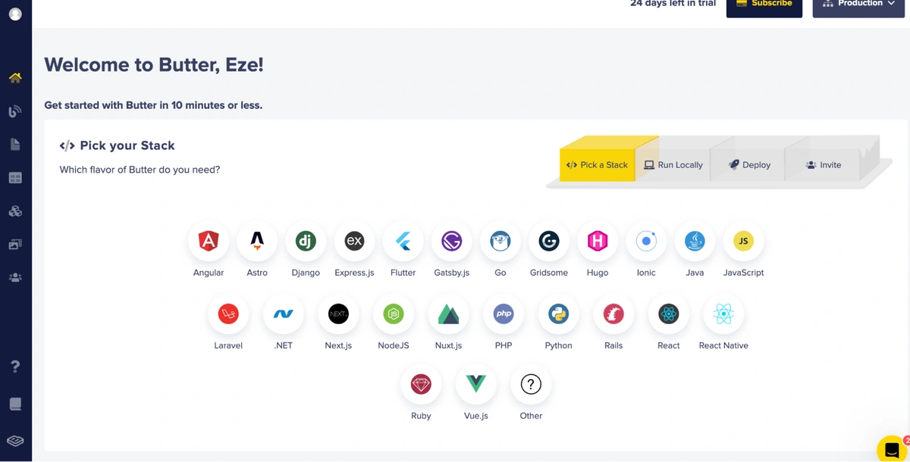Open the chat widget bubble
910x462 pixels.
pos(891,449)
